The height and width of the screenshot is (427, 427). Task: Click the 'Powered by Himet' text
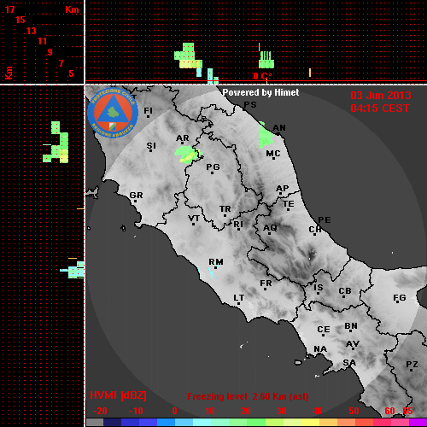[x=260, y=92]
